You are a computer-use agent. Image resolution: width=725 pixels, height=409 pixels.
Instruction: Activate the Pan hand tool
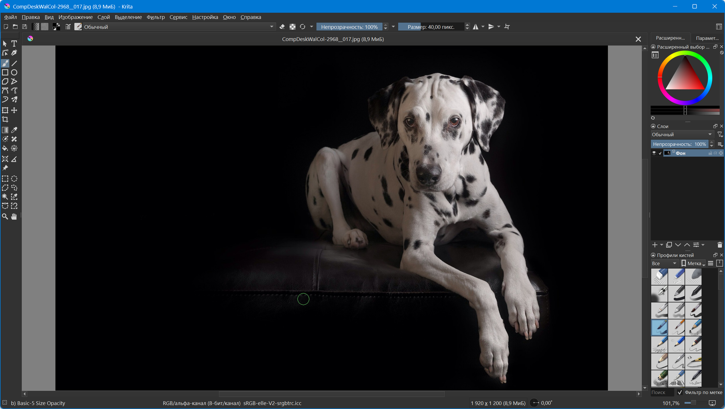tap(14, 217)
